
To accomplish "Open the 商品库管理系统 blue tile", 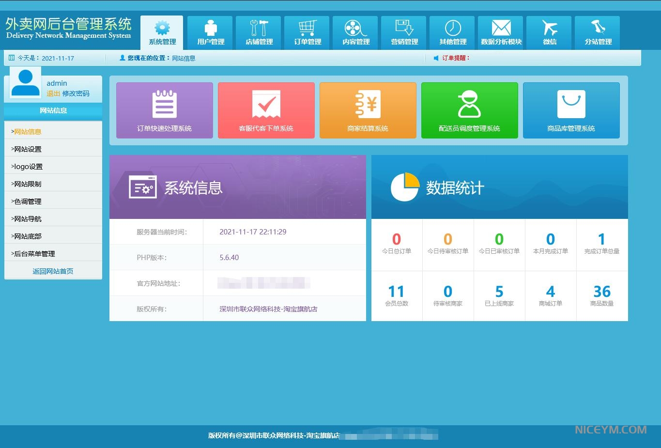I will 571,110.
